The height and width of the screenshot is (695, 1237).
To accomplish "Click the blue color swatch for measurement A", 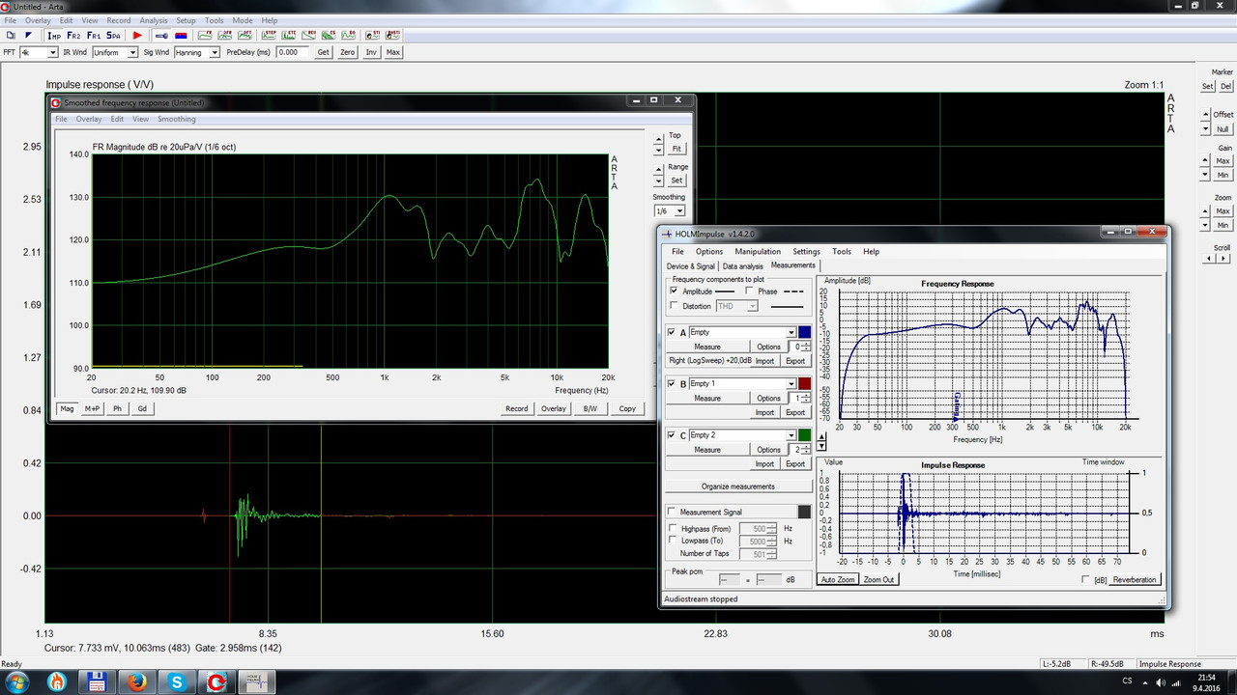I will [805, 332].
